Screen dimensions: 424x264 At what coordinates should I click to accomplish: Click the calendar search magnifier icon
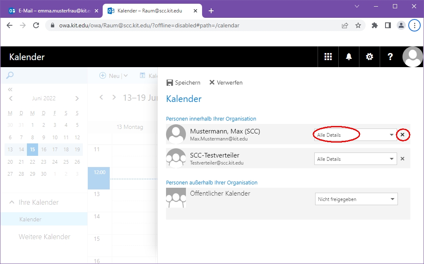tap(10, 75)
